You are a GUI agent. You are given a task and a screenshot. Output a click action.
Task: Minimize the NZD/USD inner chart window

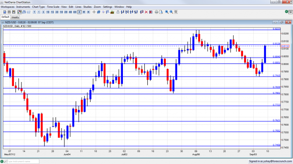click(275, 22)
